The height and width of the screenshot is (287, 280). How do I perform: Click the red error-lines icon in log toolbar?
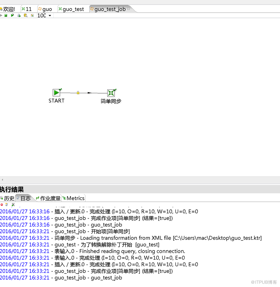[2, 205]
